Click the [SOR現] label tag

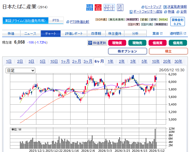coord(101,19)
